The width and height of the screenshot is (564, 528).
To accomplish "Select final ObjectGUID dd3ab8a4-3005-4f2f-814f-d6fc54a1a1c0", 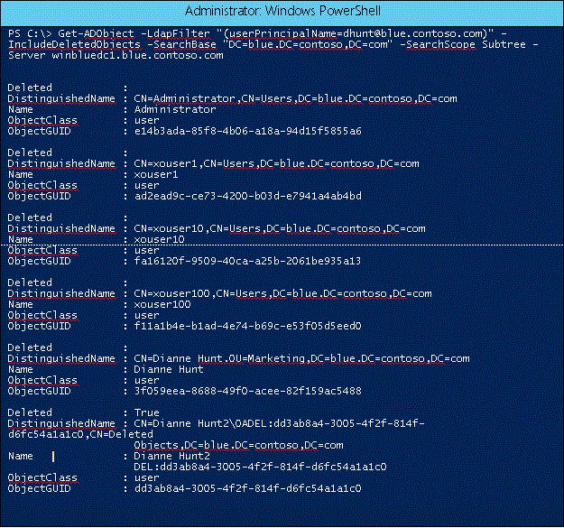I will [247, 488].
